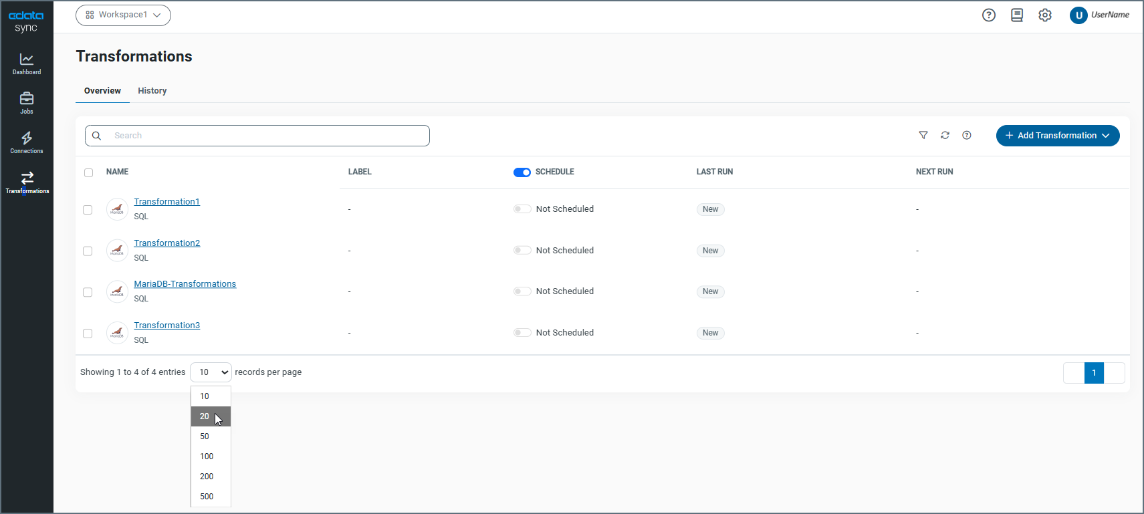Click the help icon beside refresh
1144x514 pixels.
coord(967,136)
